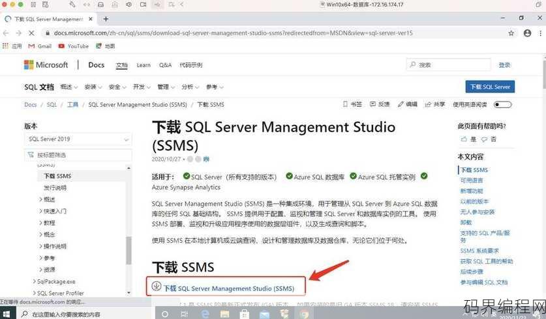The image size is (546, 319).
Task: Click the thumbs-down 否 button
Action: tap(489, 139)
